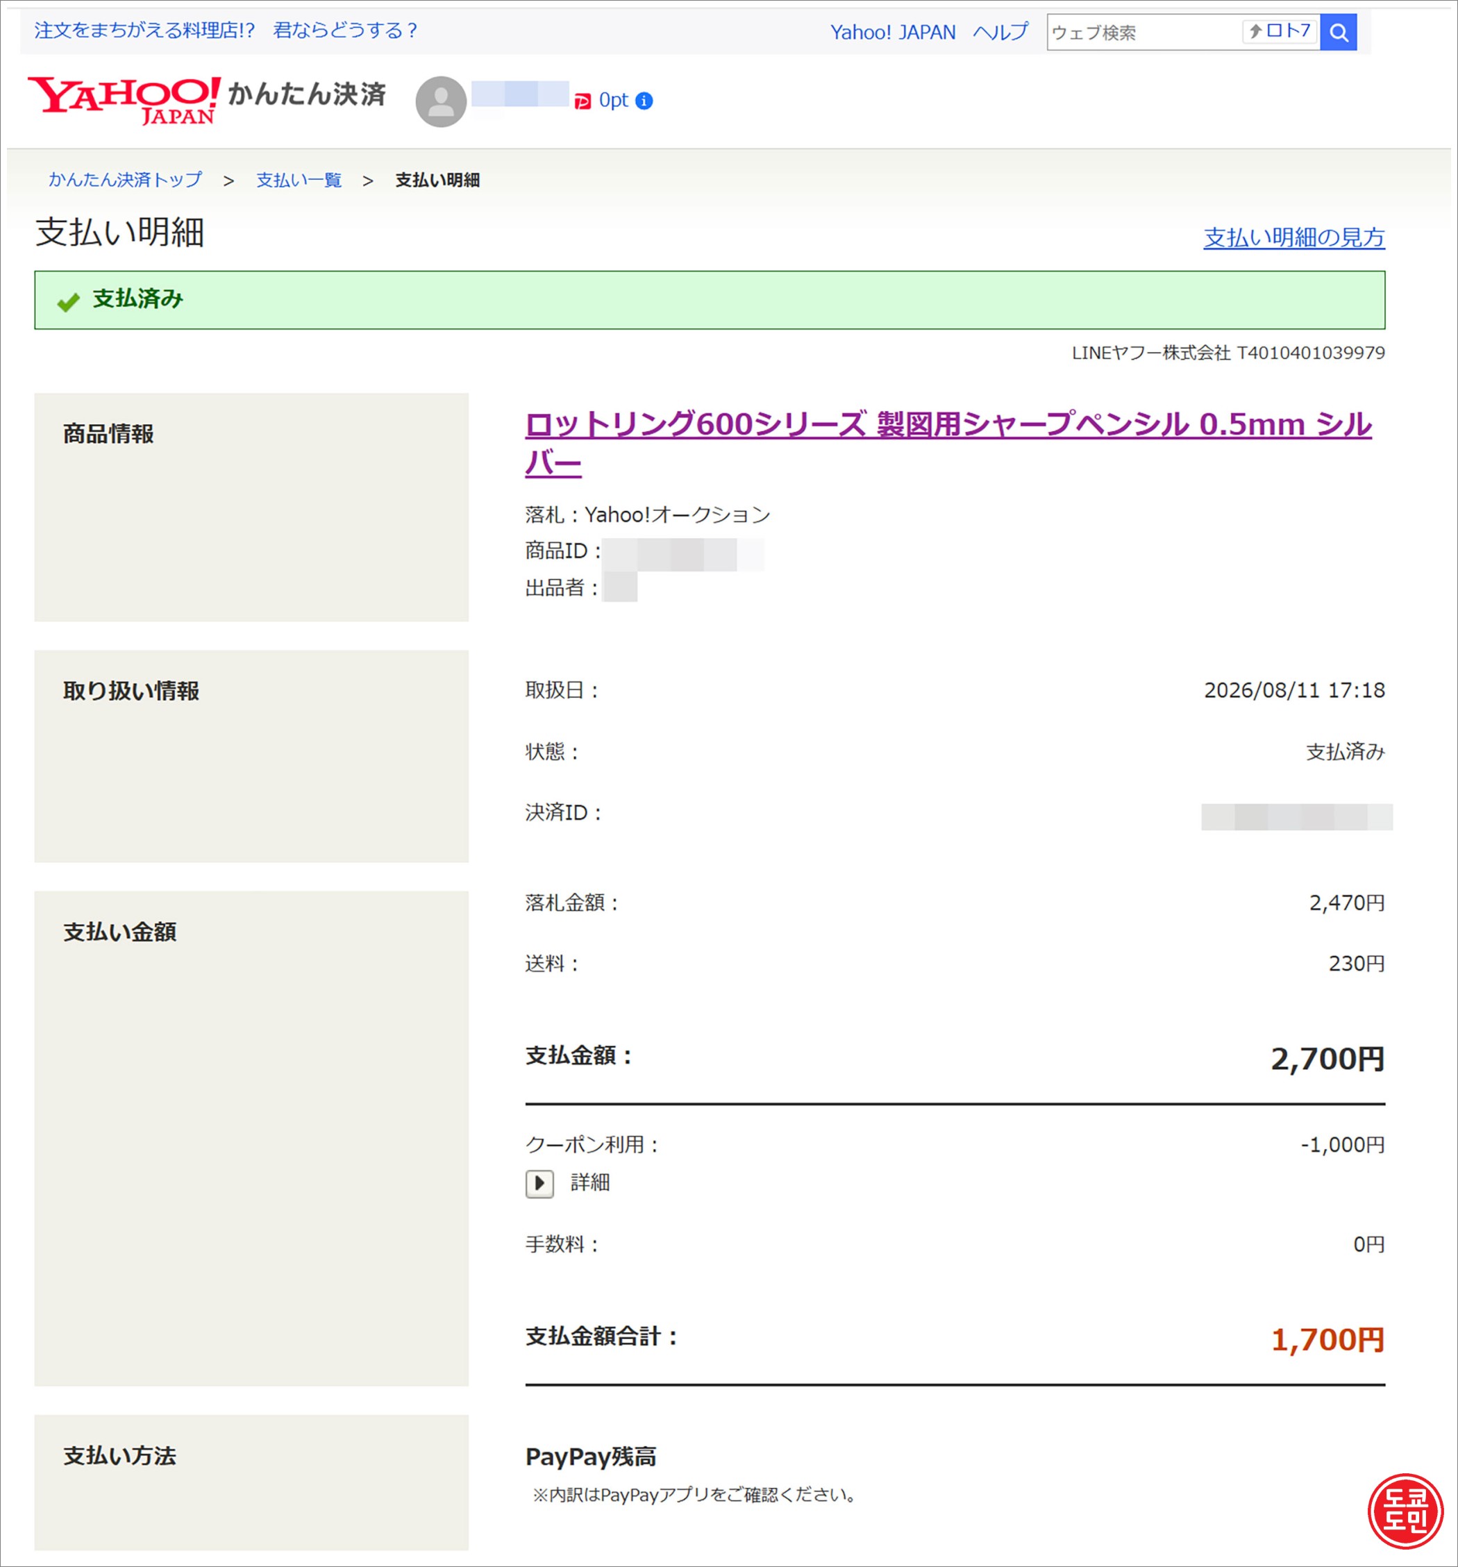Viewport: 1458px width, 1567px height.
Task: Click the 取り扱い情報 section header
Action: (x=132, y=691)
